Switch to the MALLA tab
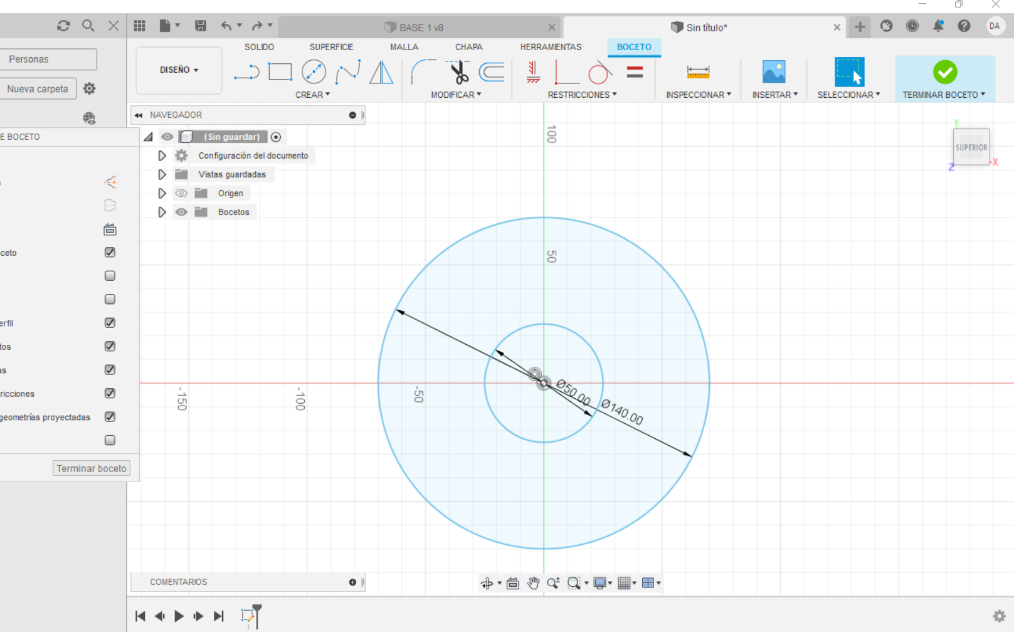This screenshot has width=1014, height=632. click(x=404, y=47)
